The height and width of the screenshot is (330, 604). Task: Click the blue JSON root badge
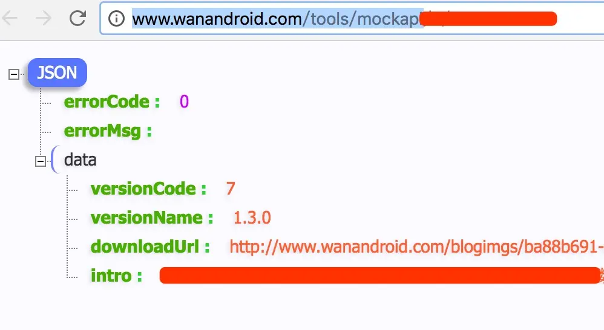57,73
